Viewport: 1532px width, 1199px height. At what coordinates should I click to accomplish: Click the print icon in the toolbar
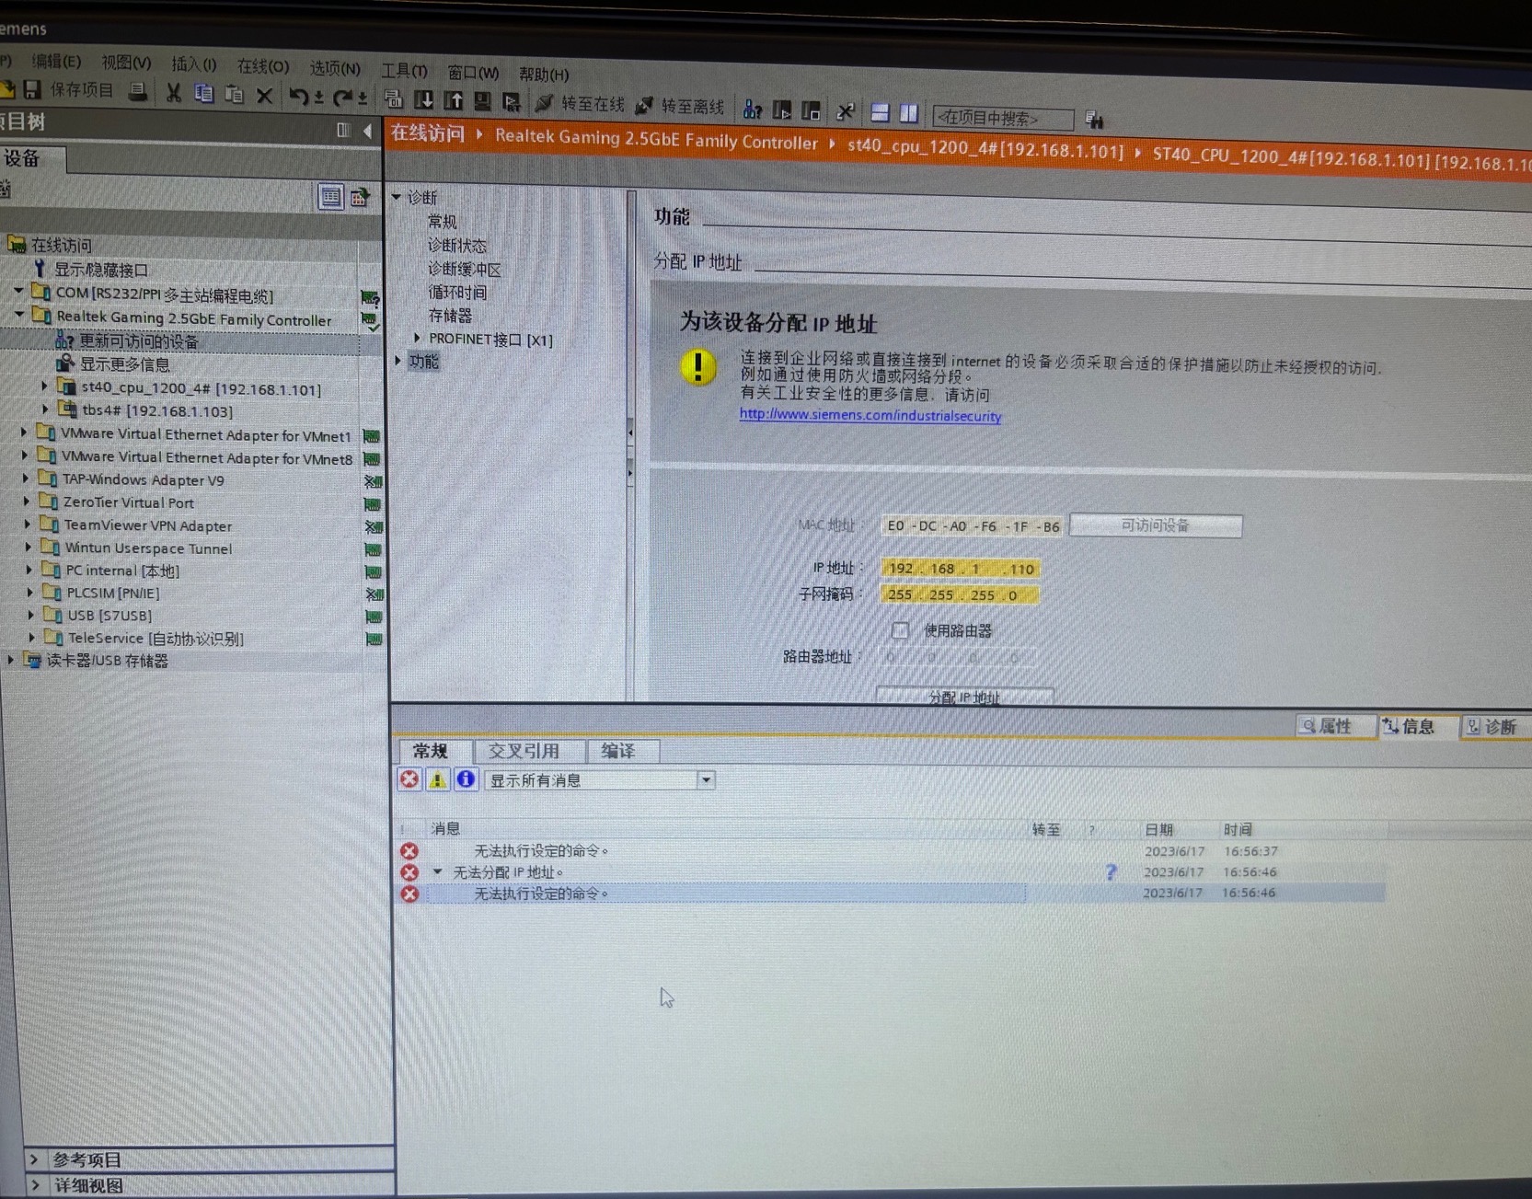138,91
